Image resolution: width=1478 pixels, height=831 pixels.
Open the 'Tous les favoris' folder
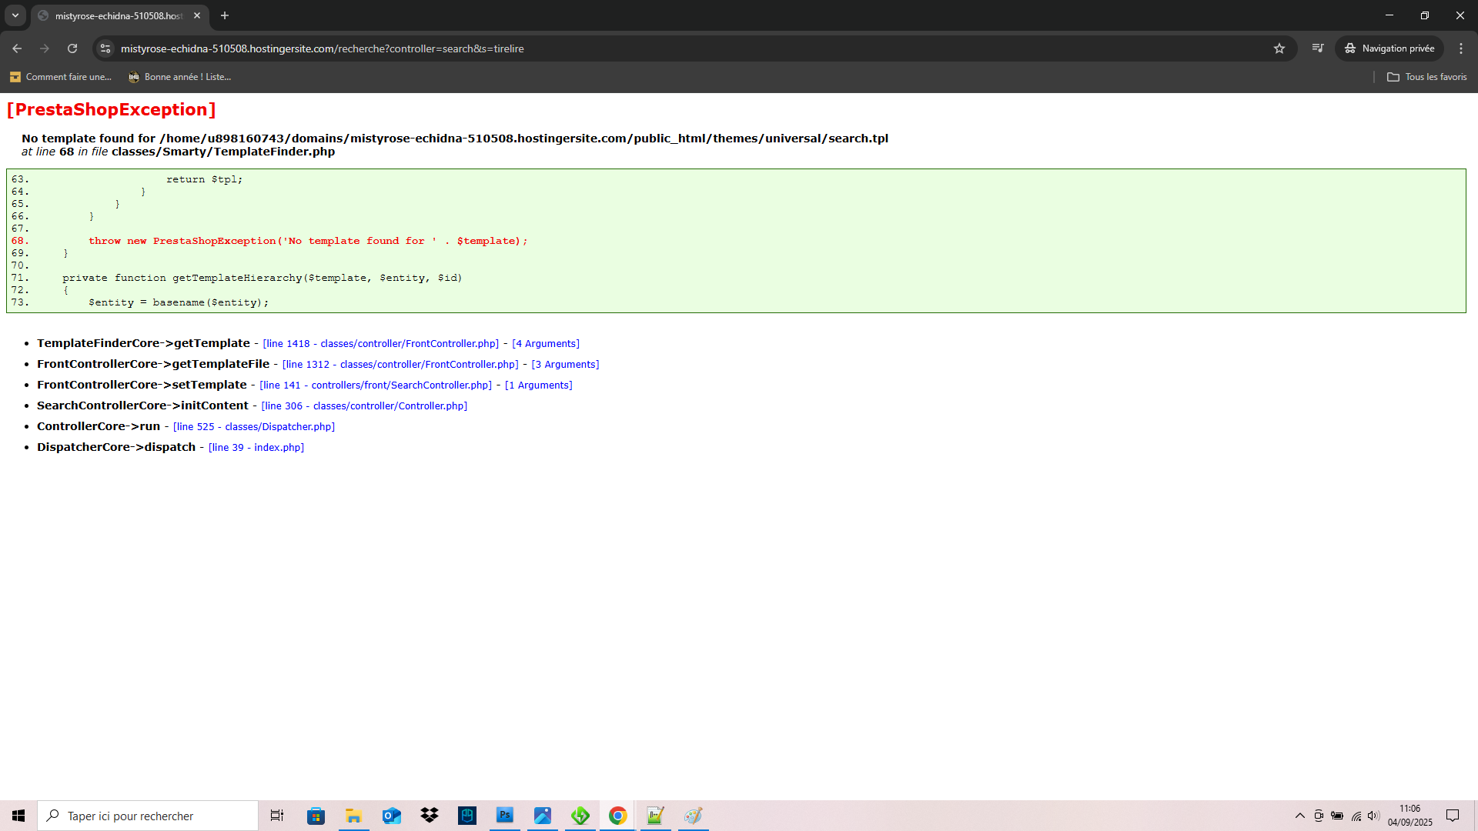click(x=1427, y=77)
